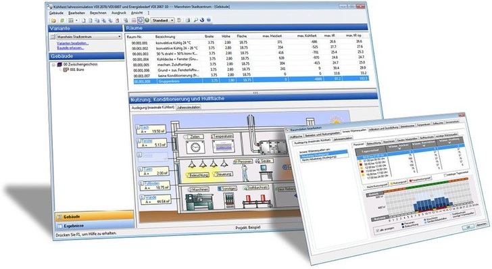This screenshot has width=492, height=269.
Task: Click the wall clock Zeiten picture
Action: click(x=195, y=147)
